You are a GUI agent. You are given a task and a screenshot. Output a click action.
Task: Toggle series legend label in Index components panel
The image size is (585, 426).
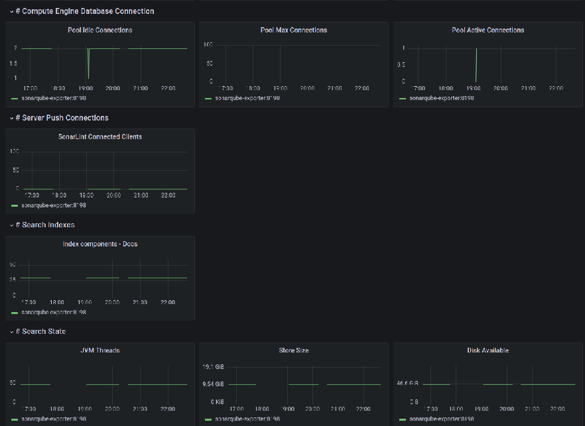54,312
